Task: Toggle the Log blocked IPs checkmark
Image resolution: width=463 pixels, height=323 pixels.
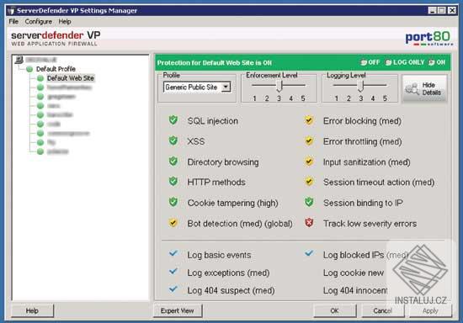Action: [x=309, y=253]
